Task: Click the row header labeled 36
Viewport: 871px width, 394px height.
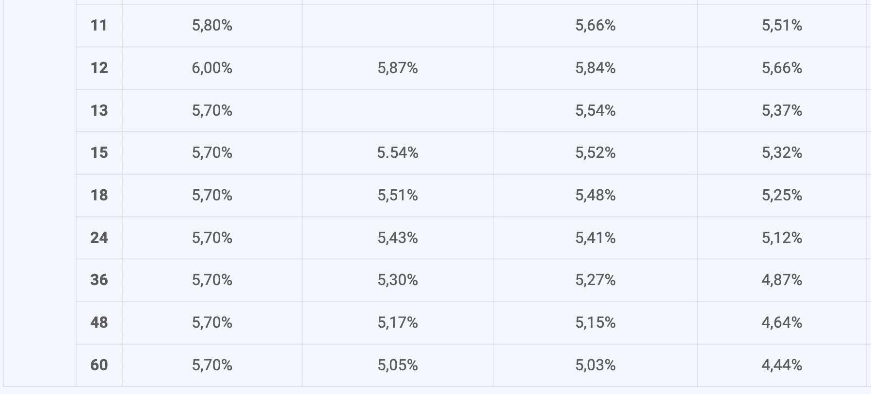Action: coord(99,280)
